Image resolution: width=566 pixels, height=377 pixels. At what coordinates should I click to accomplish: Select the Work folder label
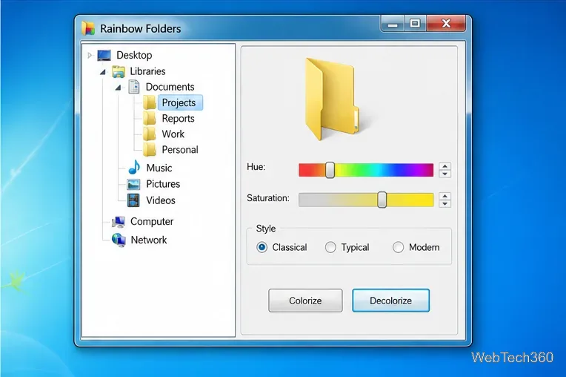(x=173, y=134)
